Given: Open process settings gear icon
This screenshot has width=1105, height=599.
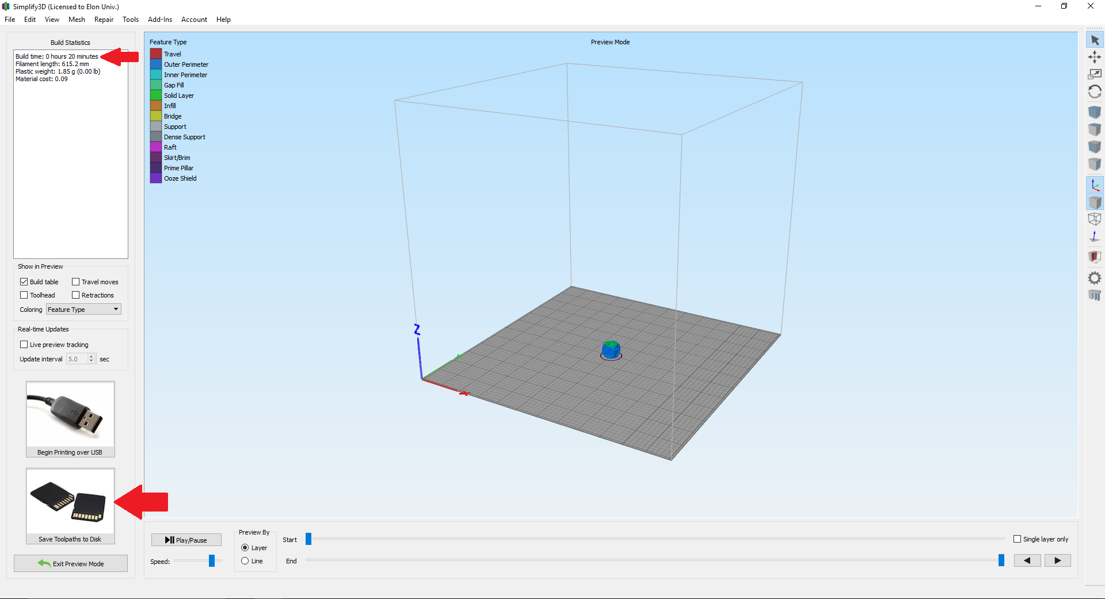Looking at the screenshot, I should click(x=1095, y=278).
